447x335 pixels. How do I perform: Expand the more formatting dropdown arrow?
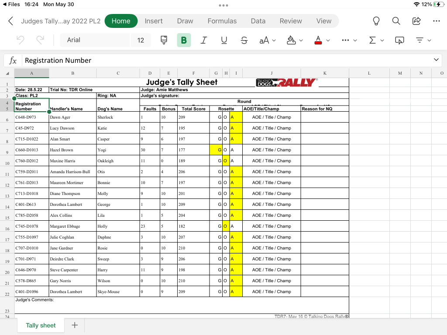click(355, 41)
